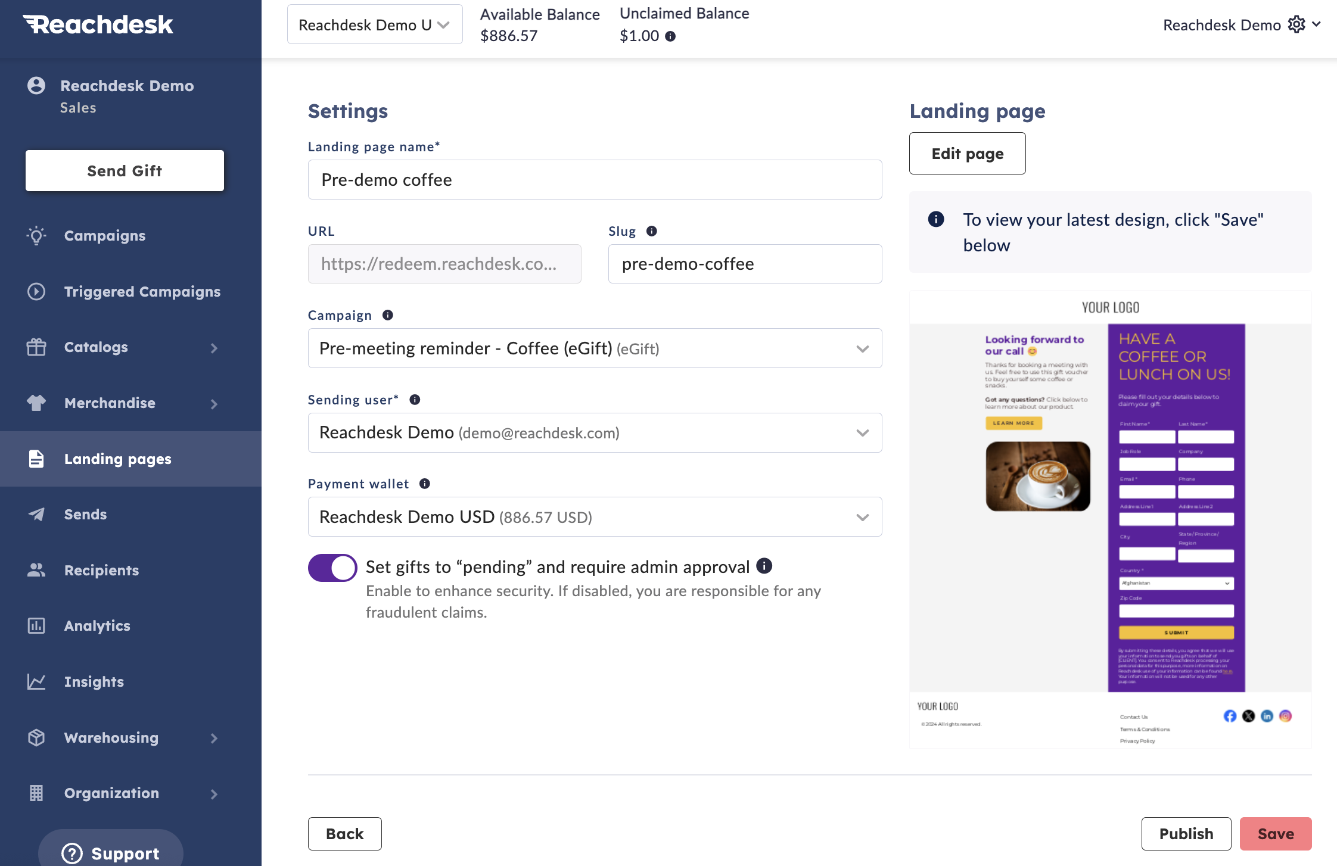Click the LEARN MORE button in preview
This screenshot has height=866, width=1337.
pyautogui.click(x=1013, y=423)
